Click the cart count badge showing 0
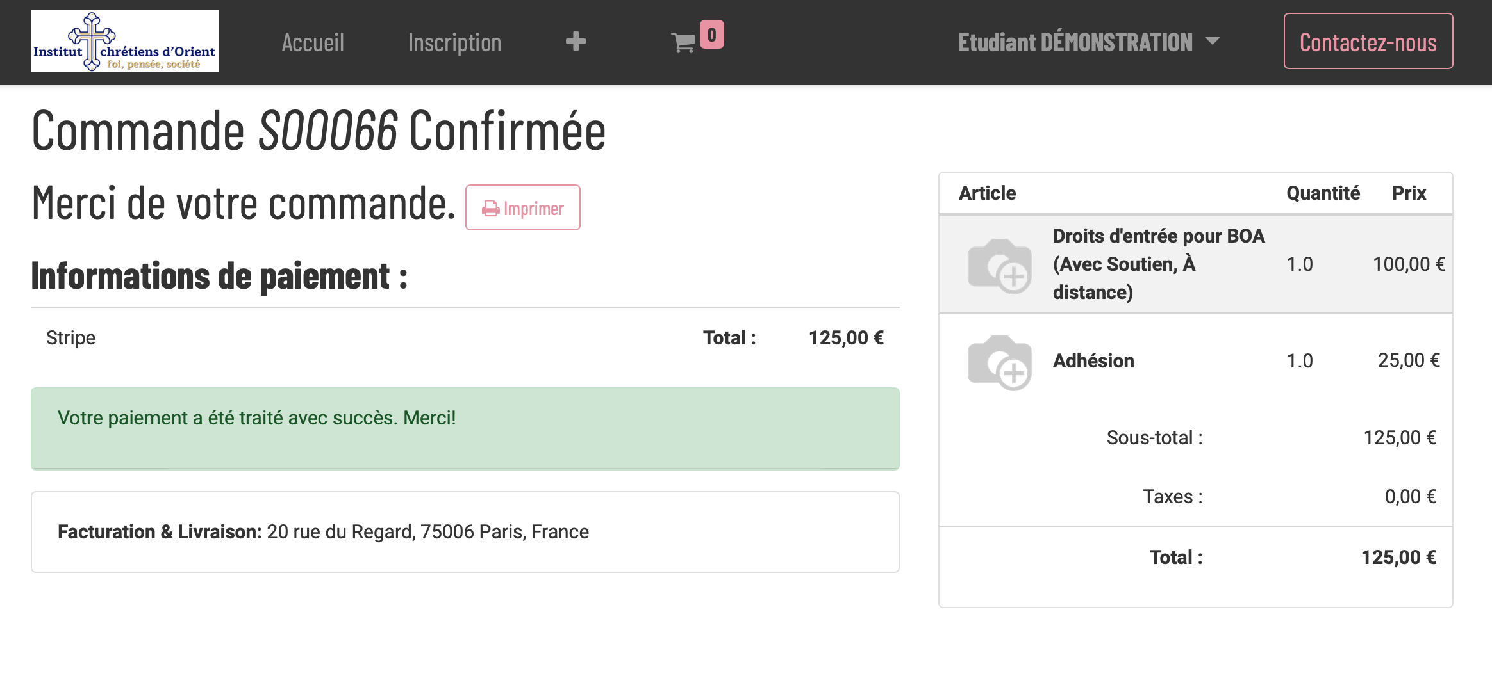The image size is (1492, 676). tap(711, 35)
